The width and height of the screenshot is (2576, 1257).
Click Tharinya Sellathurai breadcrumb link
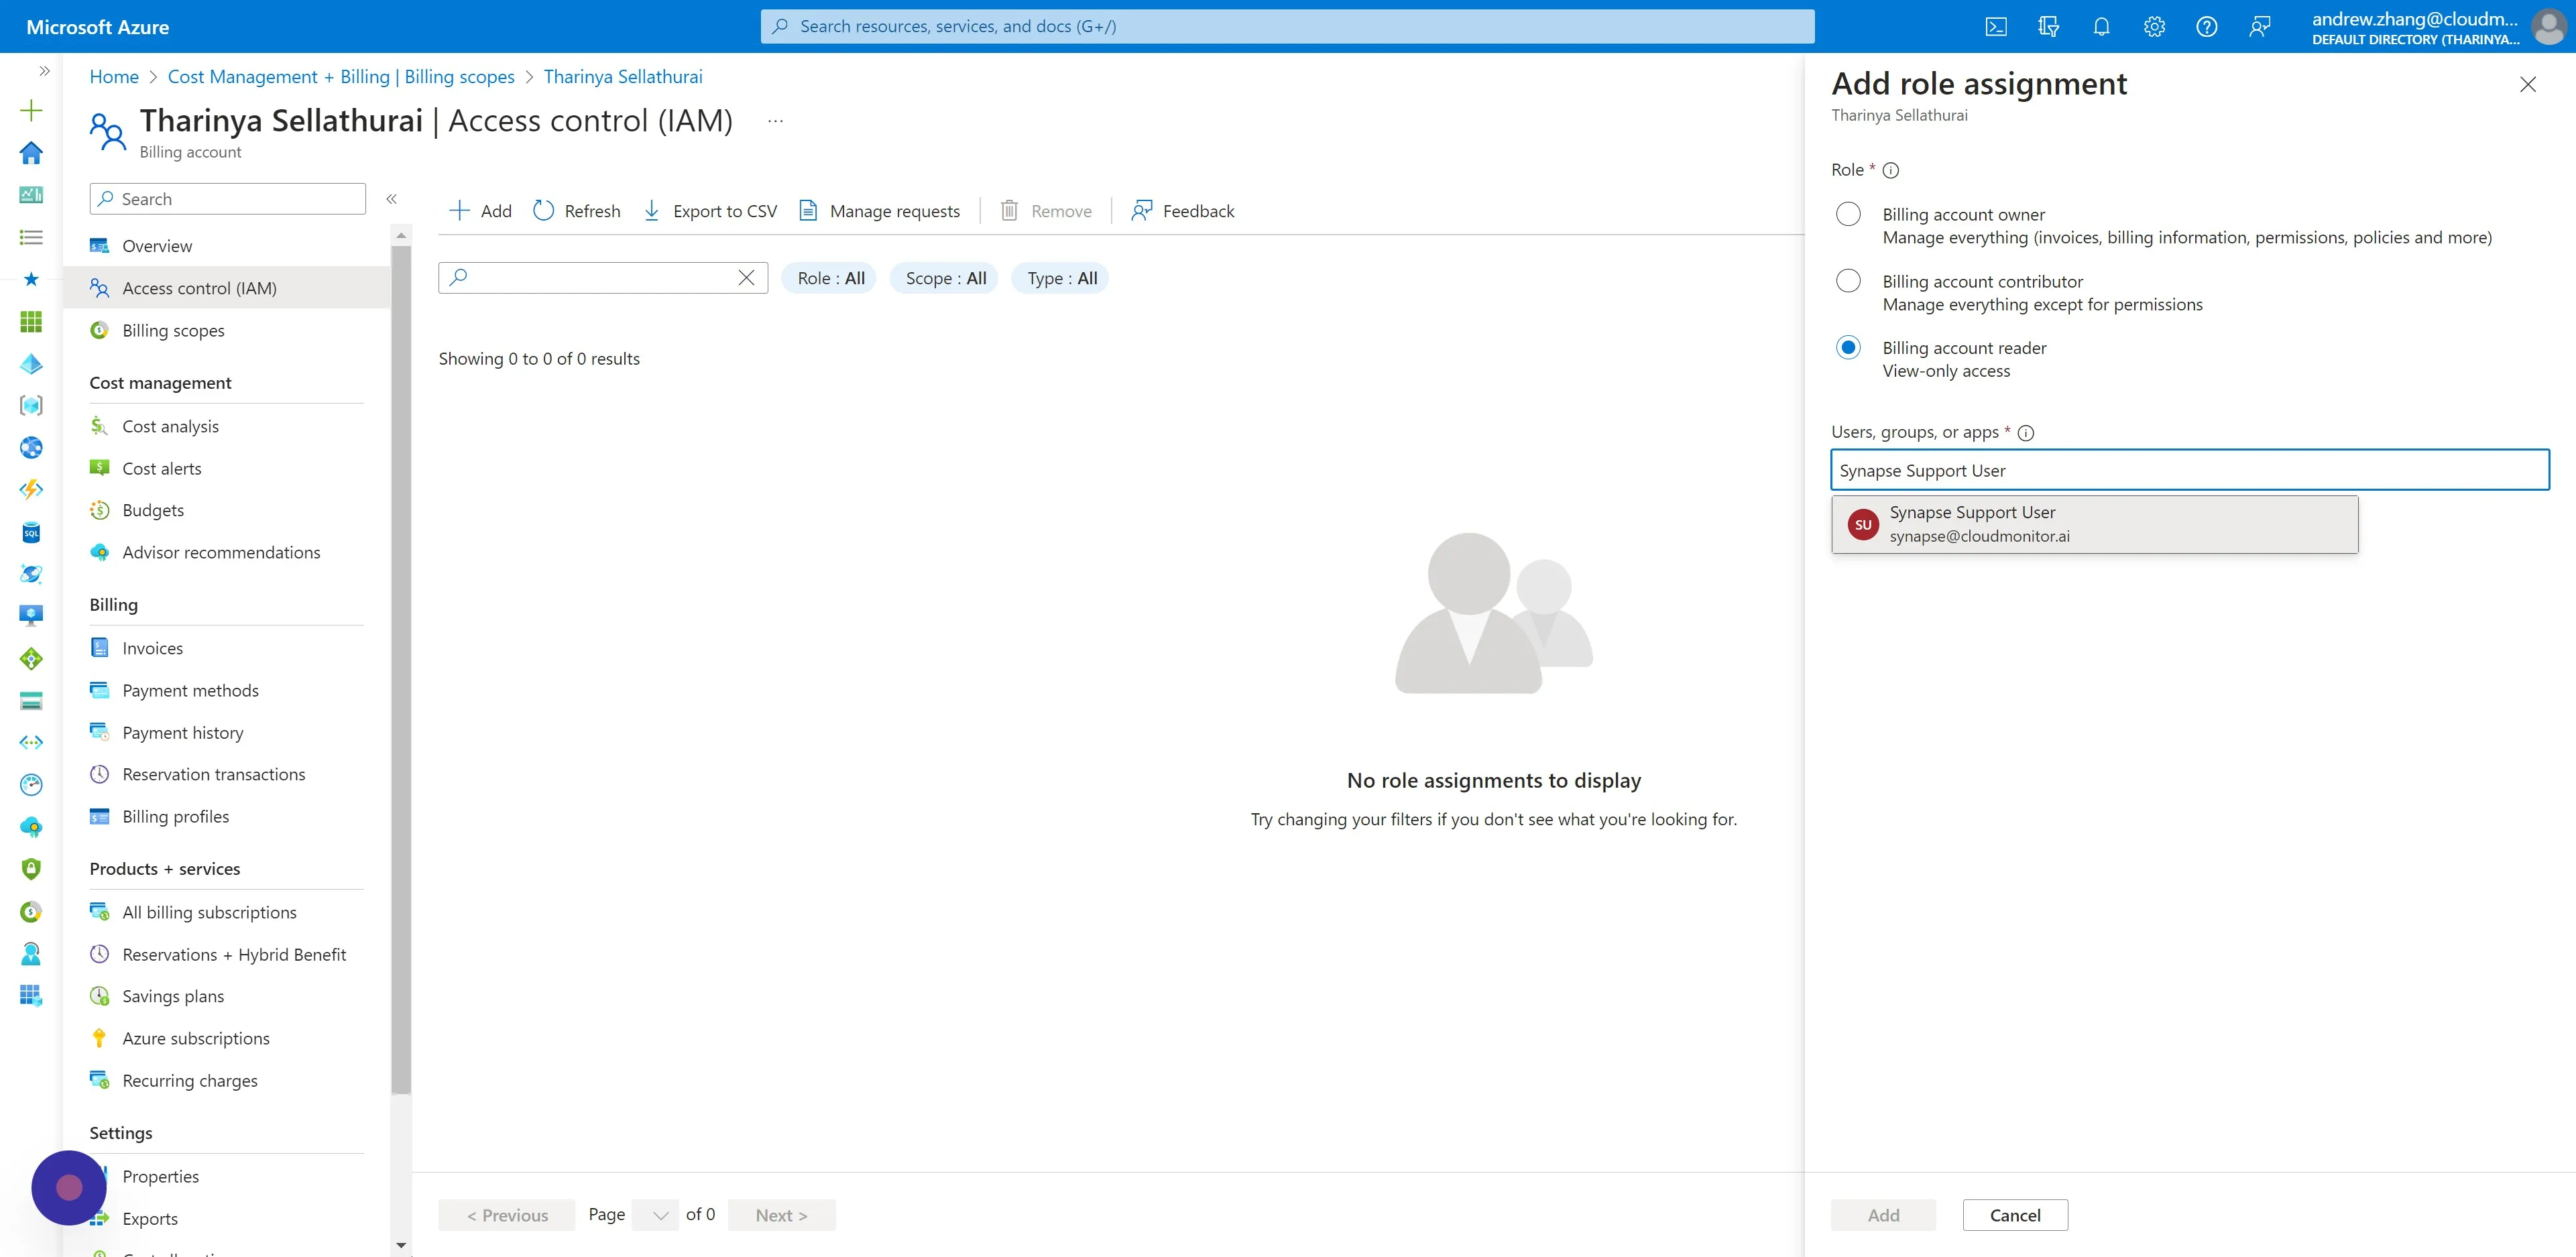click(x=623, y=77)
